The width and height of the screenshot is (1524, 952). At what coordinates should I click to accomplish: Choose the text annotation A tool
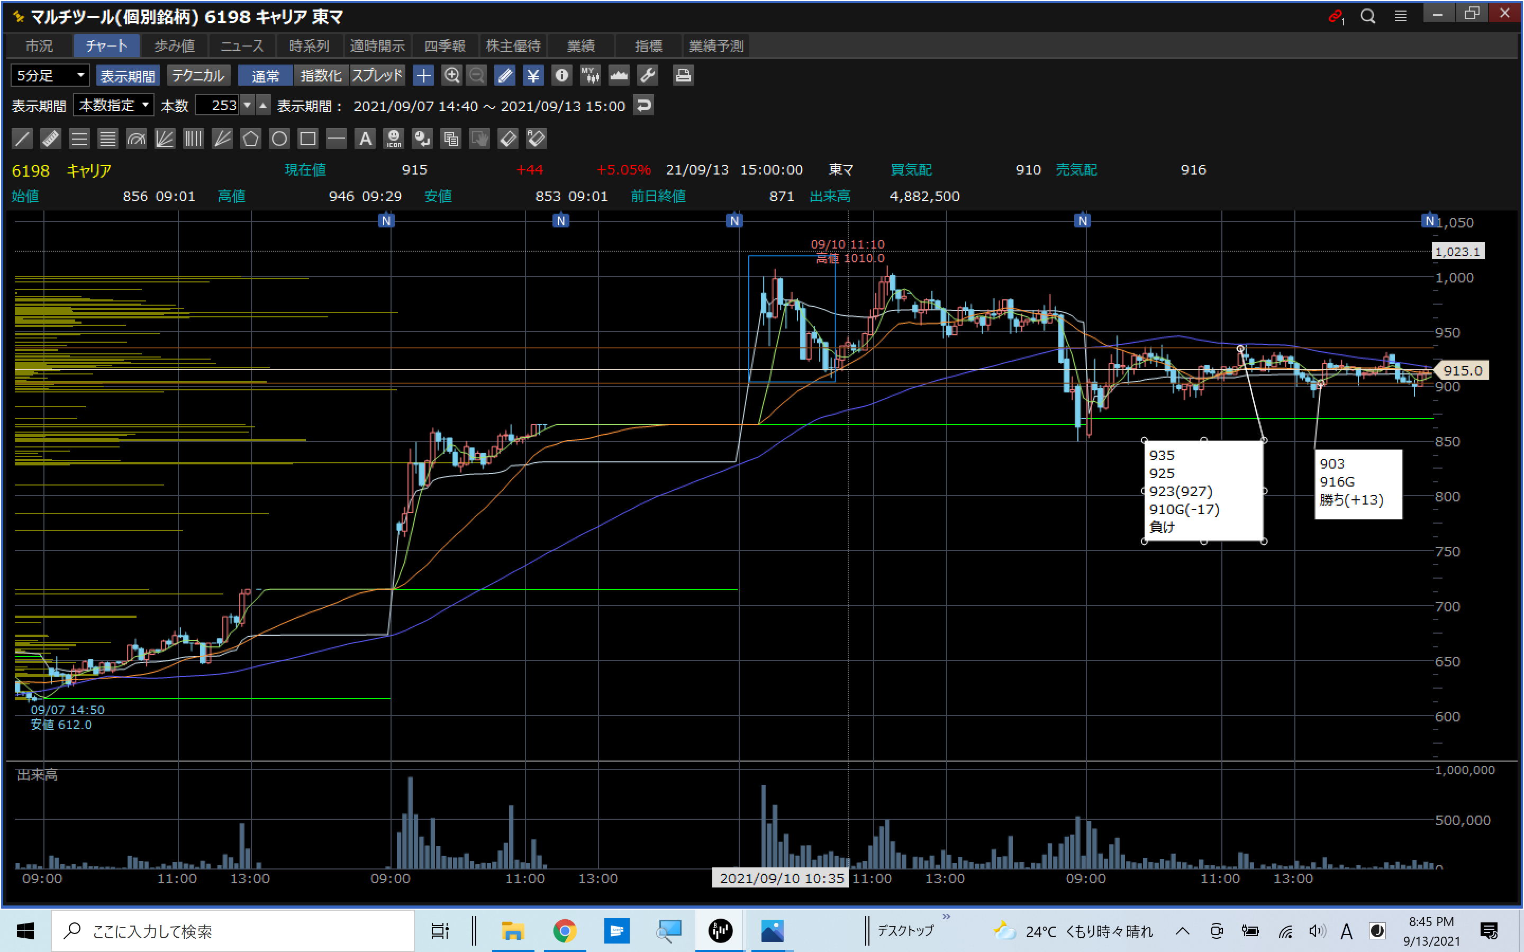(x=365, y=139)
